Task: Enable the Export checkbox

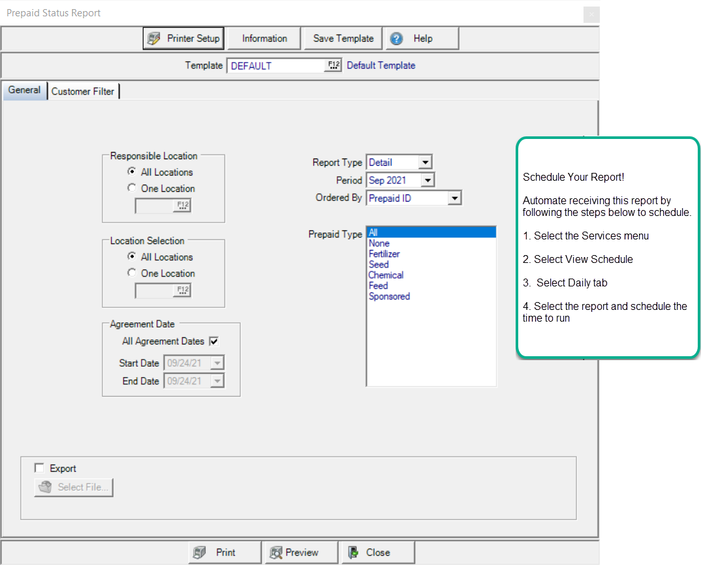Action: (x=40, y=468)
